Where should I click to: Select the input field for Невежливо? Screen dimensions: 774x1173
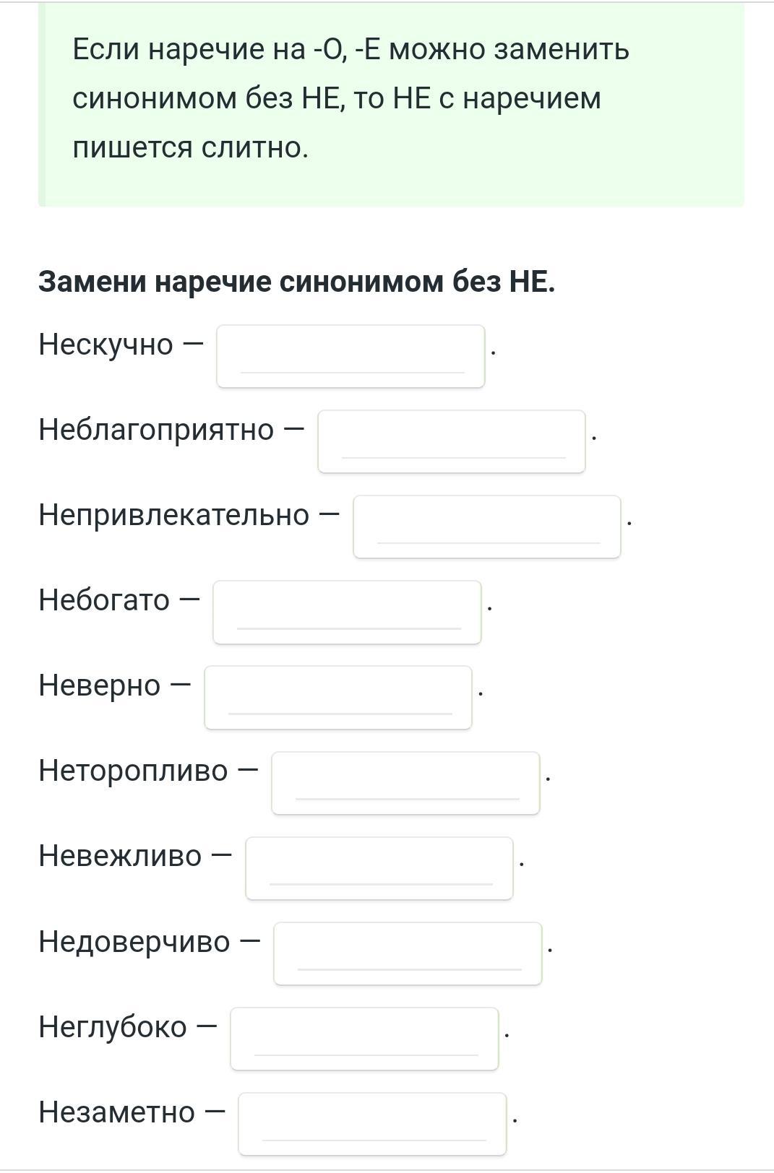point(379,868)
